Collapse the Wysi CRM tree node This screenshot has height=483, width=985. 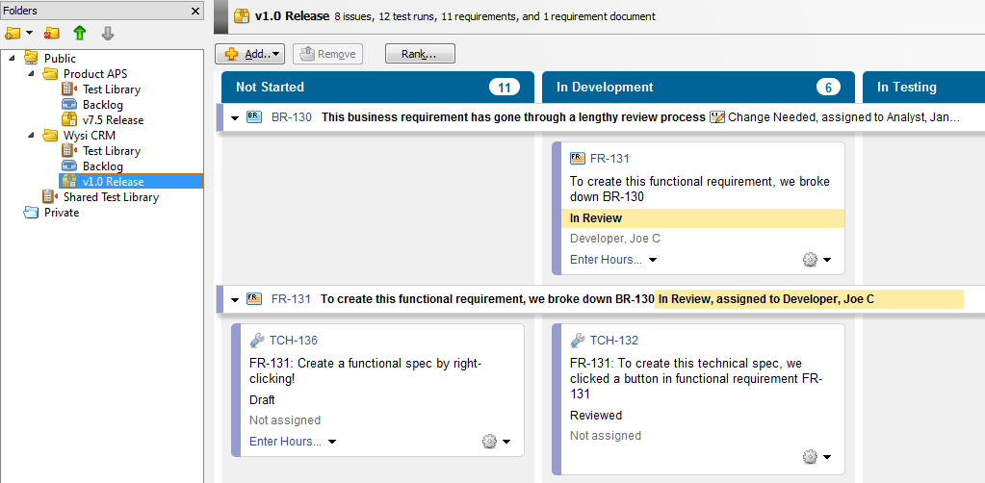(x=31, y=136)
